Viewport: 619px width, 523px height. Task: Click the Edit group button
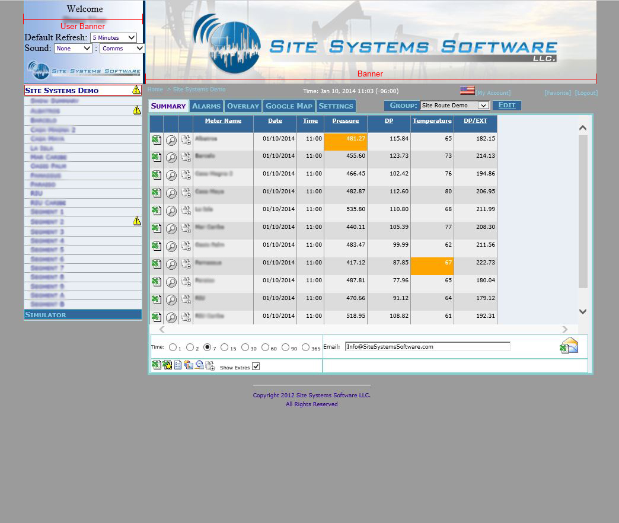click(507, 106)
